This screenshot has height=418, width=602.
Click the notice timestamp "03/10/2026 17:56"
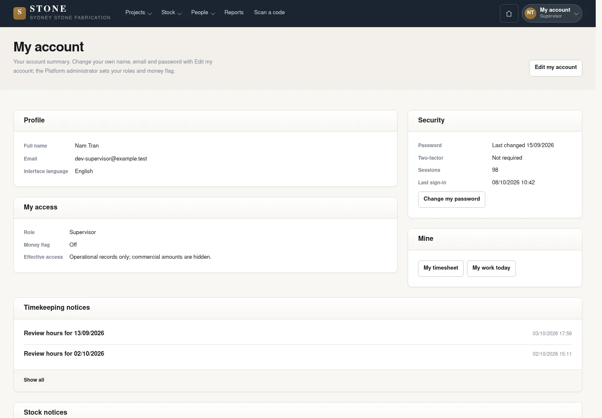(x=552, y=334)
